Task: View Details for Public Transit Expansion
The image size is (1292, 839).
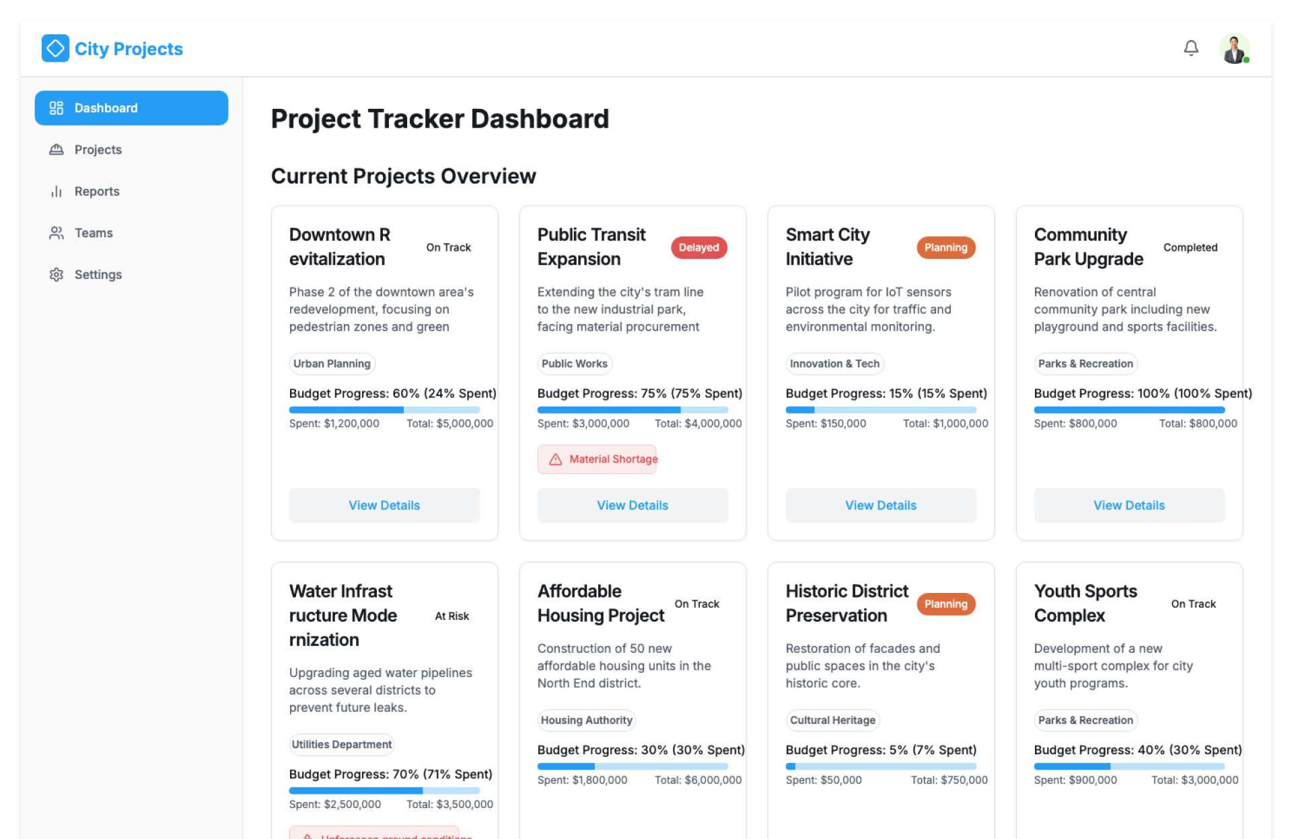Action: (x=633, y=506)
